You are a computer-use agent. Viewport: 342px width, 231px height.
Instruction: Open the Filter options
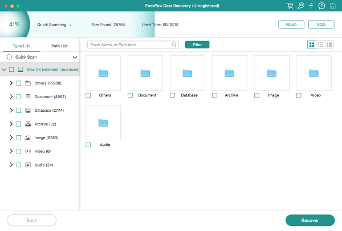(x=197, y=44)
